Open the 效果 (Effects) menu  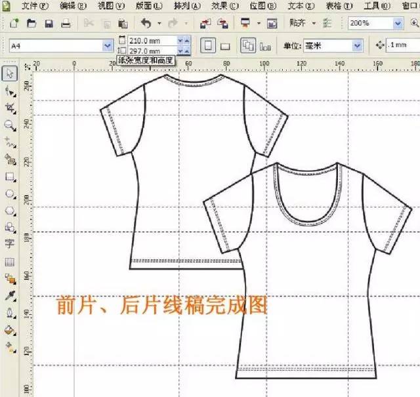(x=224, y=6)
